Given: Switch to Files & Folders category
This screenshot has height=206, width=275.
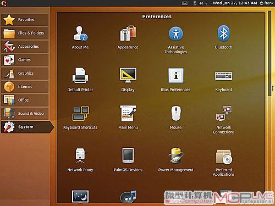Looking at the screenshot, I should (x=25, y=33).
